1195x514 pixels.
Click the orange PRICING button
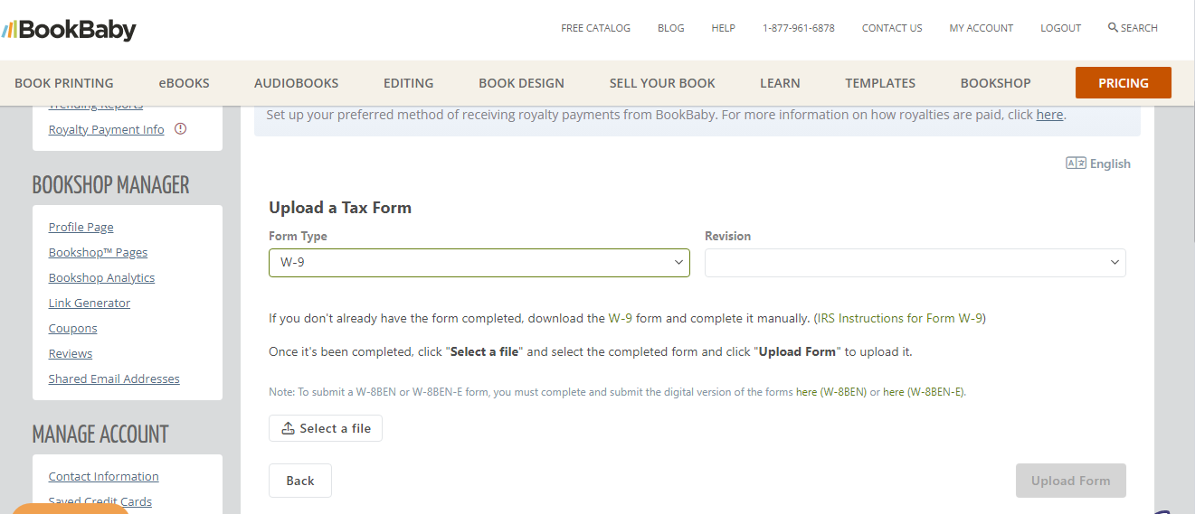click(1124, 83)
